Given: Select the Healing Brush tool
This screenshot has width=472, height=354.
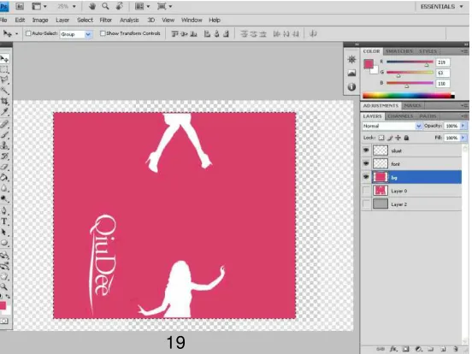Looking at the screenshot, I should tap(4, 124).
